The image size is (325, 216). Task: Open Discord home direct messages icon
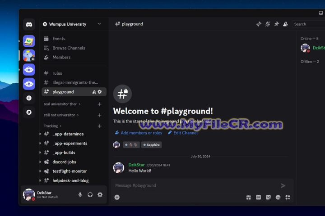[x=29, y=25]
